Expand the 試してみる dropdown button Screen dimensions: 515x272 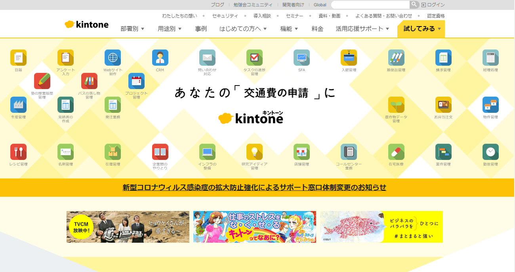tap(421, 29)
